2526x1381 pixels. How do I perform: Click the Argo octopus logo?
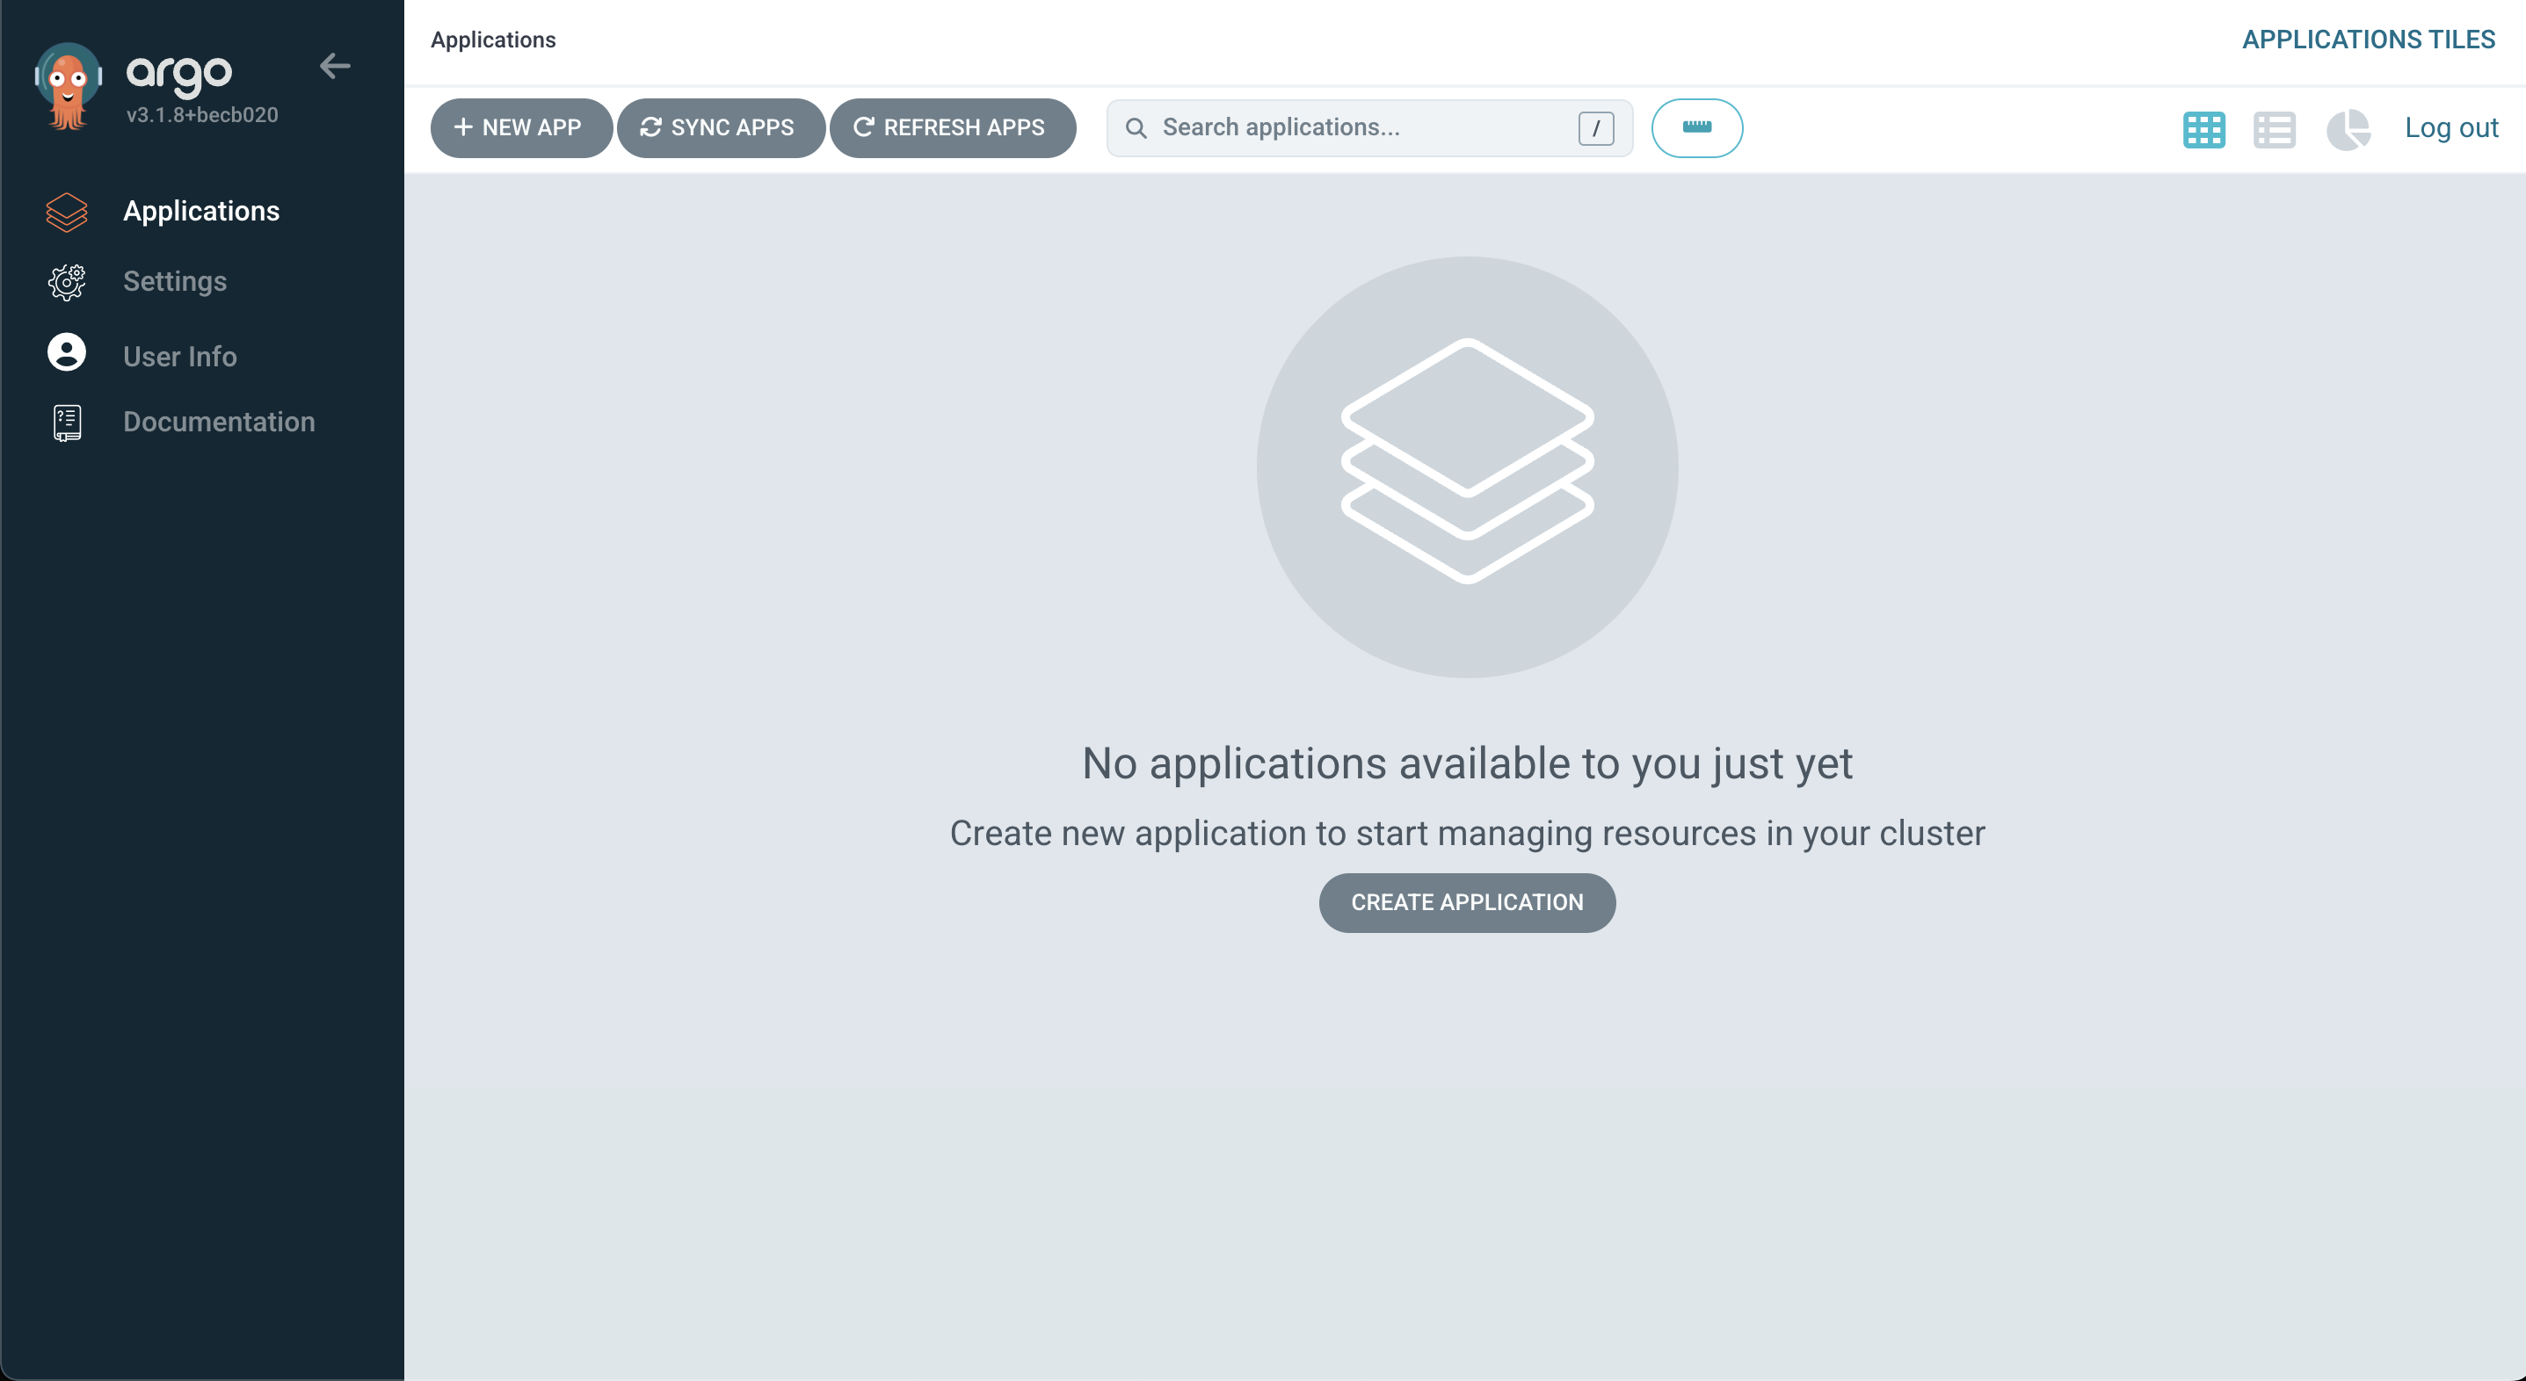click(x=68, y=86)
